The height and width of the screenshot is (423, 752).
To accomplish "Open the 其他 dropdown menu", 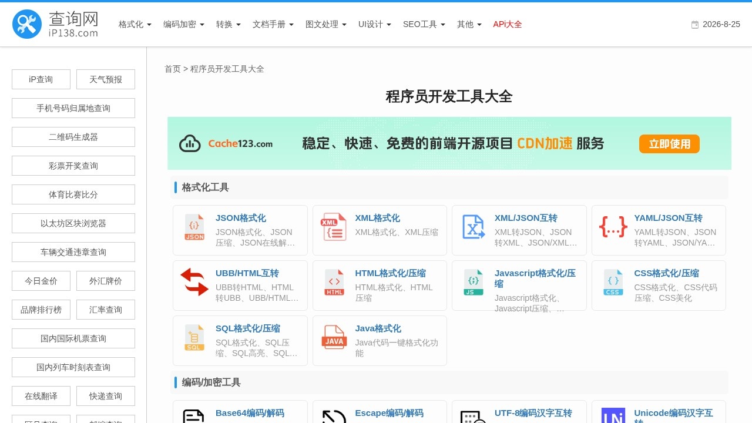I will pos(469,24).
